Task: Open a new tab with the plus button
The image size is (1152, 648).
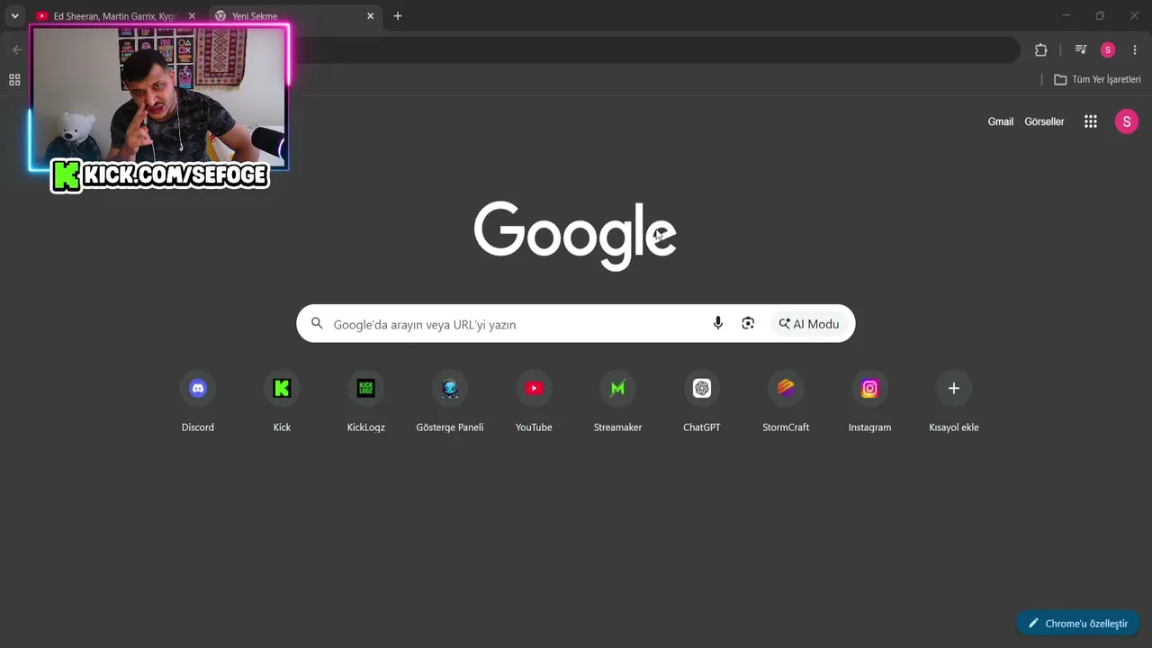Action: [398, 16]
